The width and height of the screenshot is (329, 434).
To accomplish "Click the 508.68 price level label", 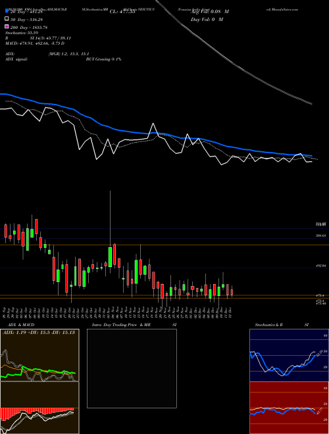I will tap(322, 235).
